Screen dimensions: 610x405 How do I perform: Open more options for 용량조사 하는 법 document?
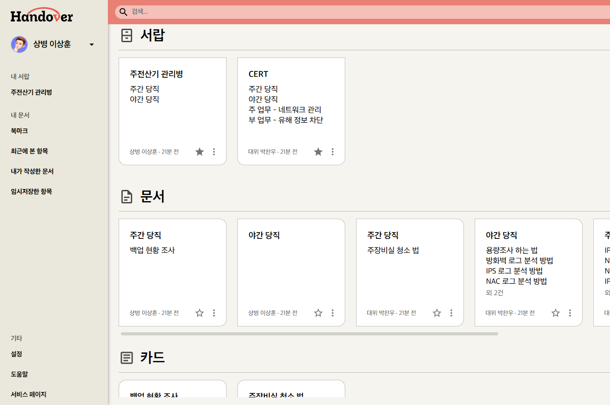[570, 313]
